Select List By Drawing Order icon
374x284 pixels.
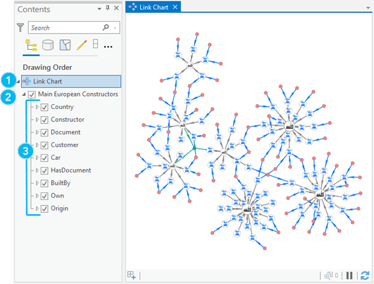click(30, 45)
